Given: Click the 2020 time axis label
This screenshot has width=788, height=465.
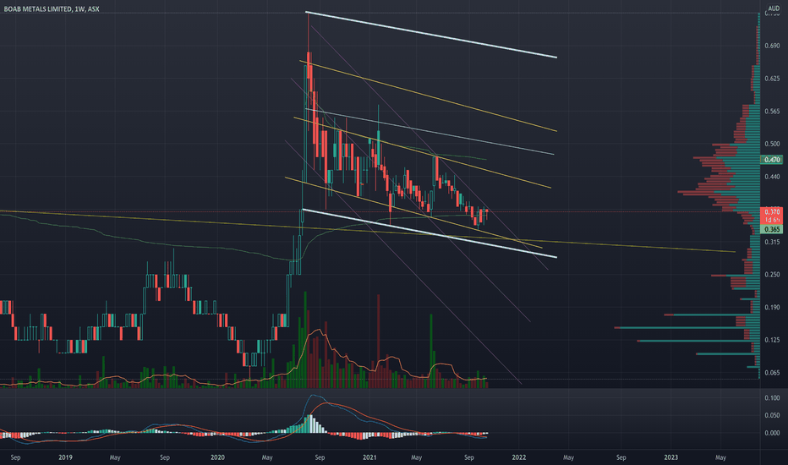Looking at the screenshot, I should pyautogui.click(x=217, y=457).
